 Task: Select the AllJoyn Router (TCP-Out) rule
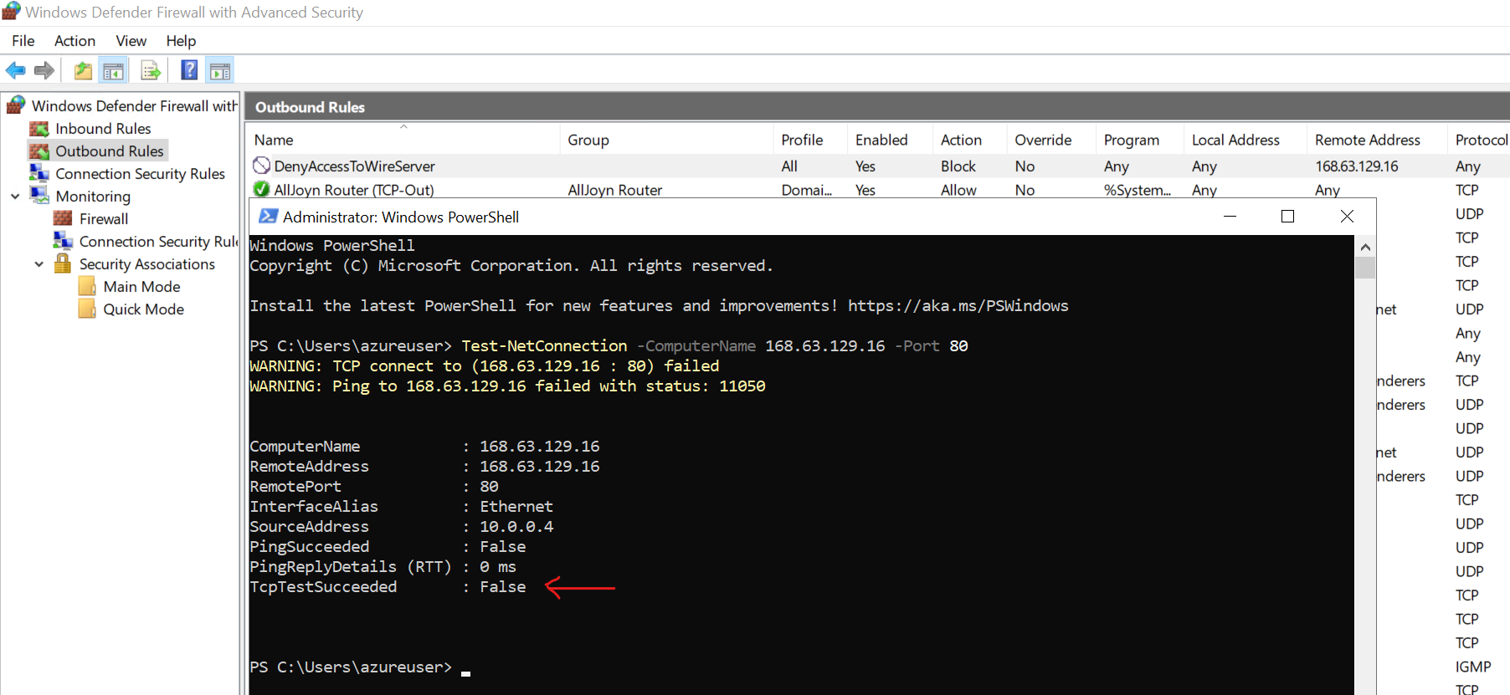point(879,189)
